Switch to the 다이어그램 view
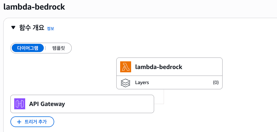Viewport: 277px width, 132px height. (28, 48)
